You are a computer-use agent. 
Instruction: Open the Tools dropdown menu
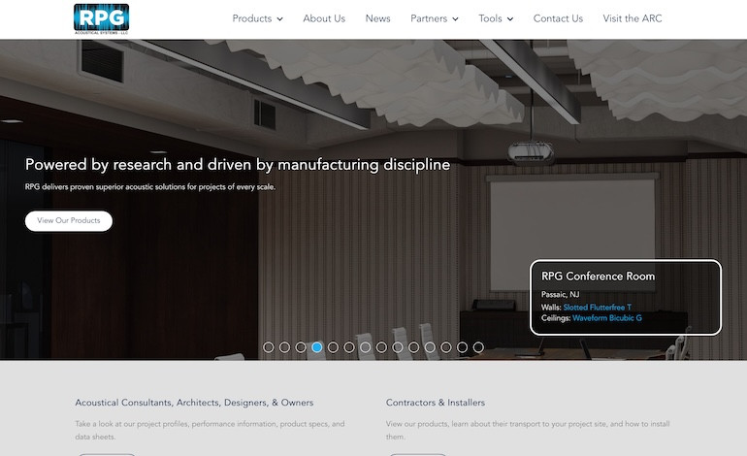point(496,18)
